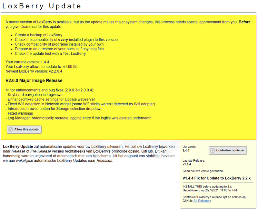258x209 pixels.
Task: Click the bold 'LoxBerry Update' word in description
Action: pos(18,147)
